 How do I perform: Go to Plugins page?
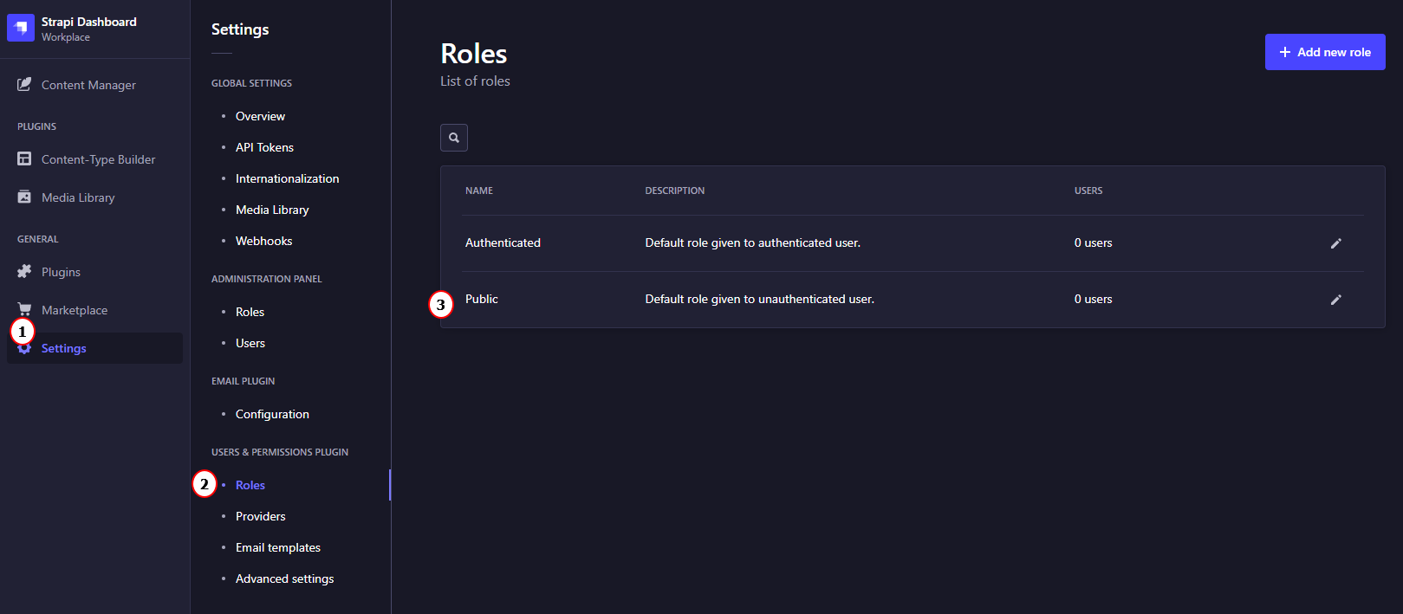61,272
